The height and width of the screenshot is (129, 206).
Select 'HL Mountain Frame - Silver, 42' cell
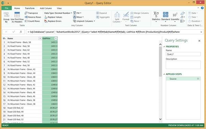click(x=24, y=69)
